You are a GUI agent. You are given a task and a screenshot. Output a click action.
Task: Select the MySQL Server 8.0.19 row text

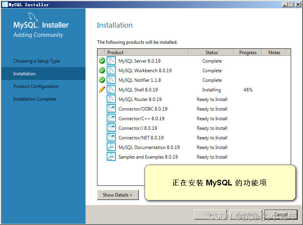(x=139, y=61)
